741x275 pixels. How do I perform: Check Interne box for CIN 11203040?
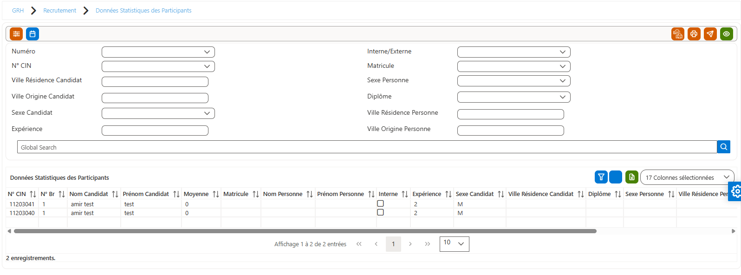380,212
